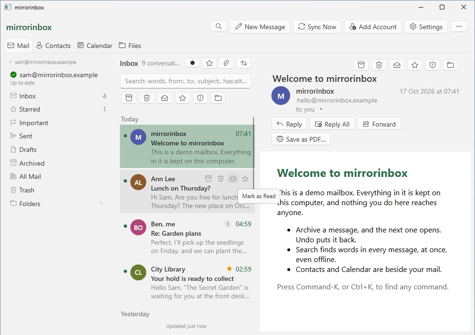Open the Archived folder
475x335 pixels.
(58, 163)
